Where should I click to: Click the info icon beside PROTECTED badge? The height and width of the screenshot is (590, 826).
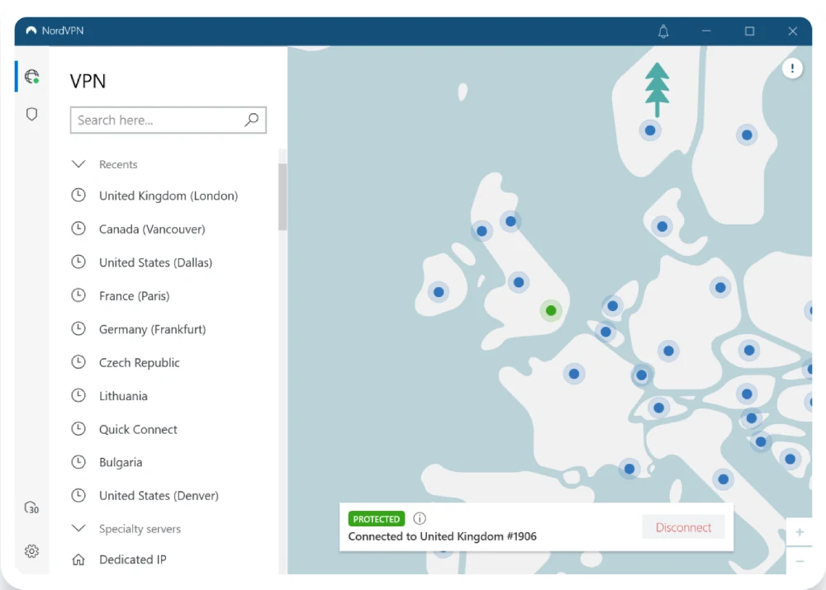(x=420, y=519)
